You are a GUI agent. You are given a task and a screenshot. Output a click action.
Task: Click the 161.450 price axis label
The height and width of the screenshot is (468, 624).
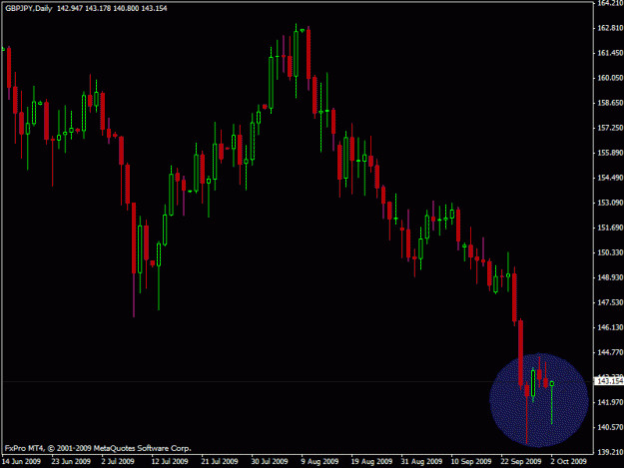click(x=610, y=53)
